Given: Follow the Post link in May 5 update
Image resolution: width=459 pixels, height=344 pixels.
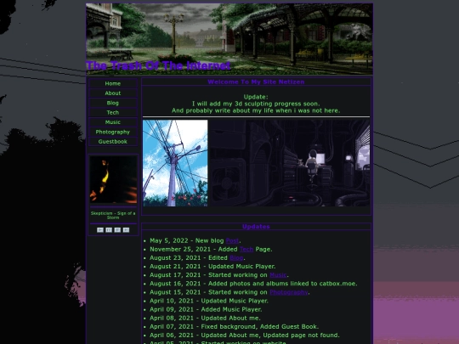Looking at the screenshot, I should (232, 240).
